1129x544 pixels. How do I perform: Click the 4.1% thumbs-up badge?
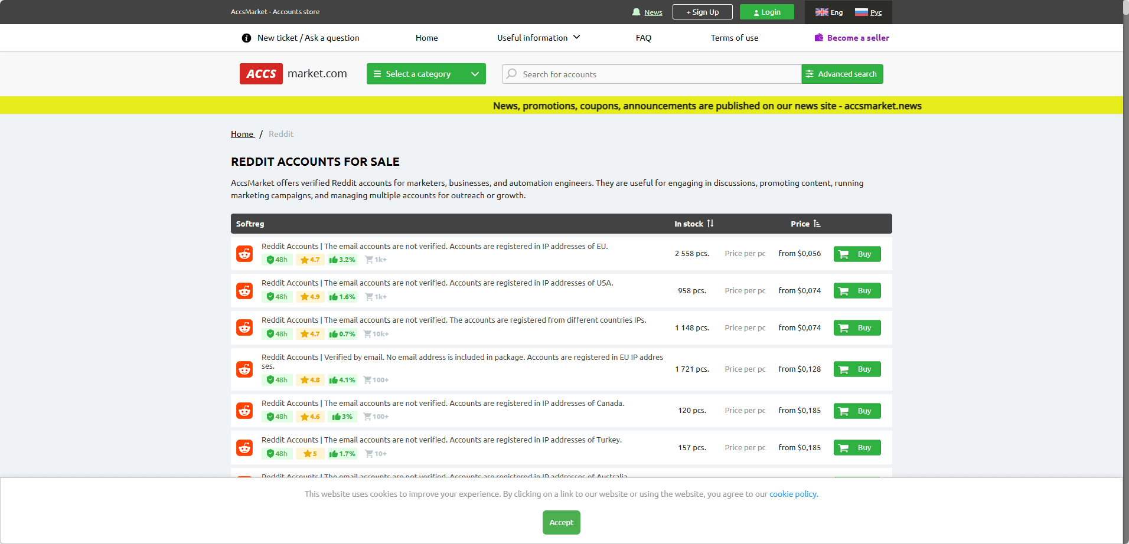click(x=342, y=380)
